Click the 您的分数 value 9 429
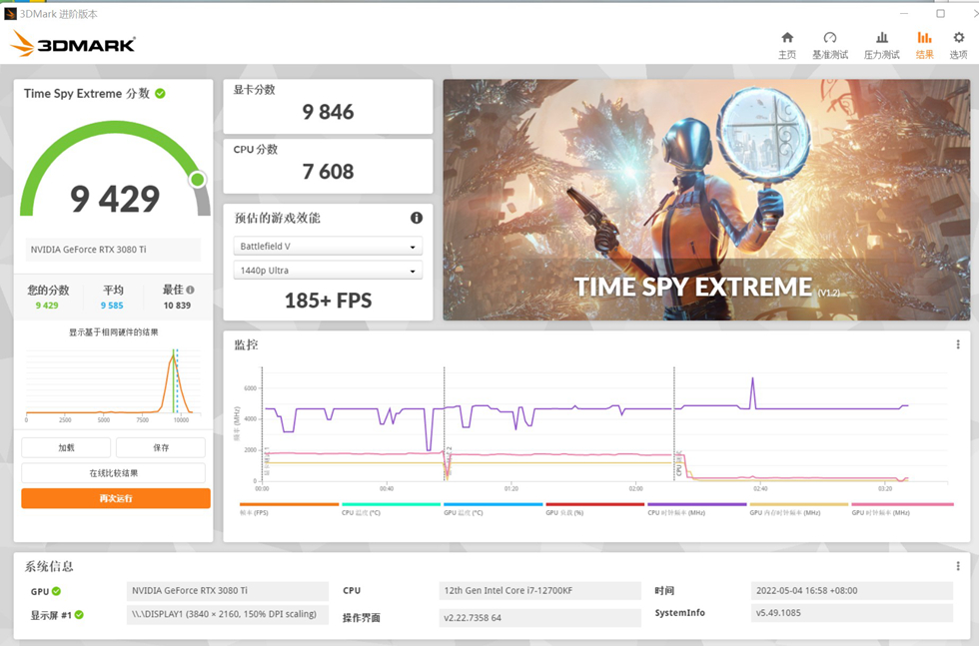Screen dimensions: 979x646 click(47, 306)
